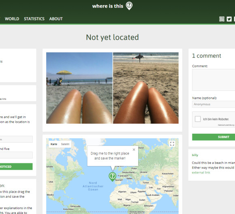Click the left sidebar input below 'nd five'
235x214 pixels.
tap(16, 155)
